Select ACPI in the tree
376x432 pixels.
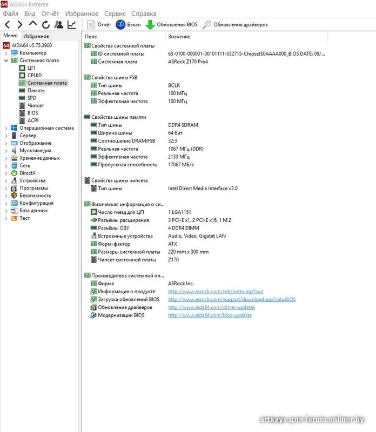pos(29,120)
